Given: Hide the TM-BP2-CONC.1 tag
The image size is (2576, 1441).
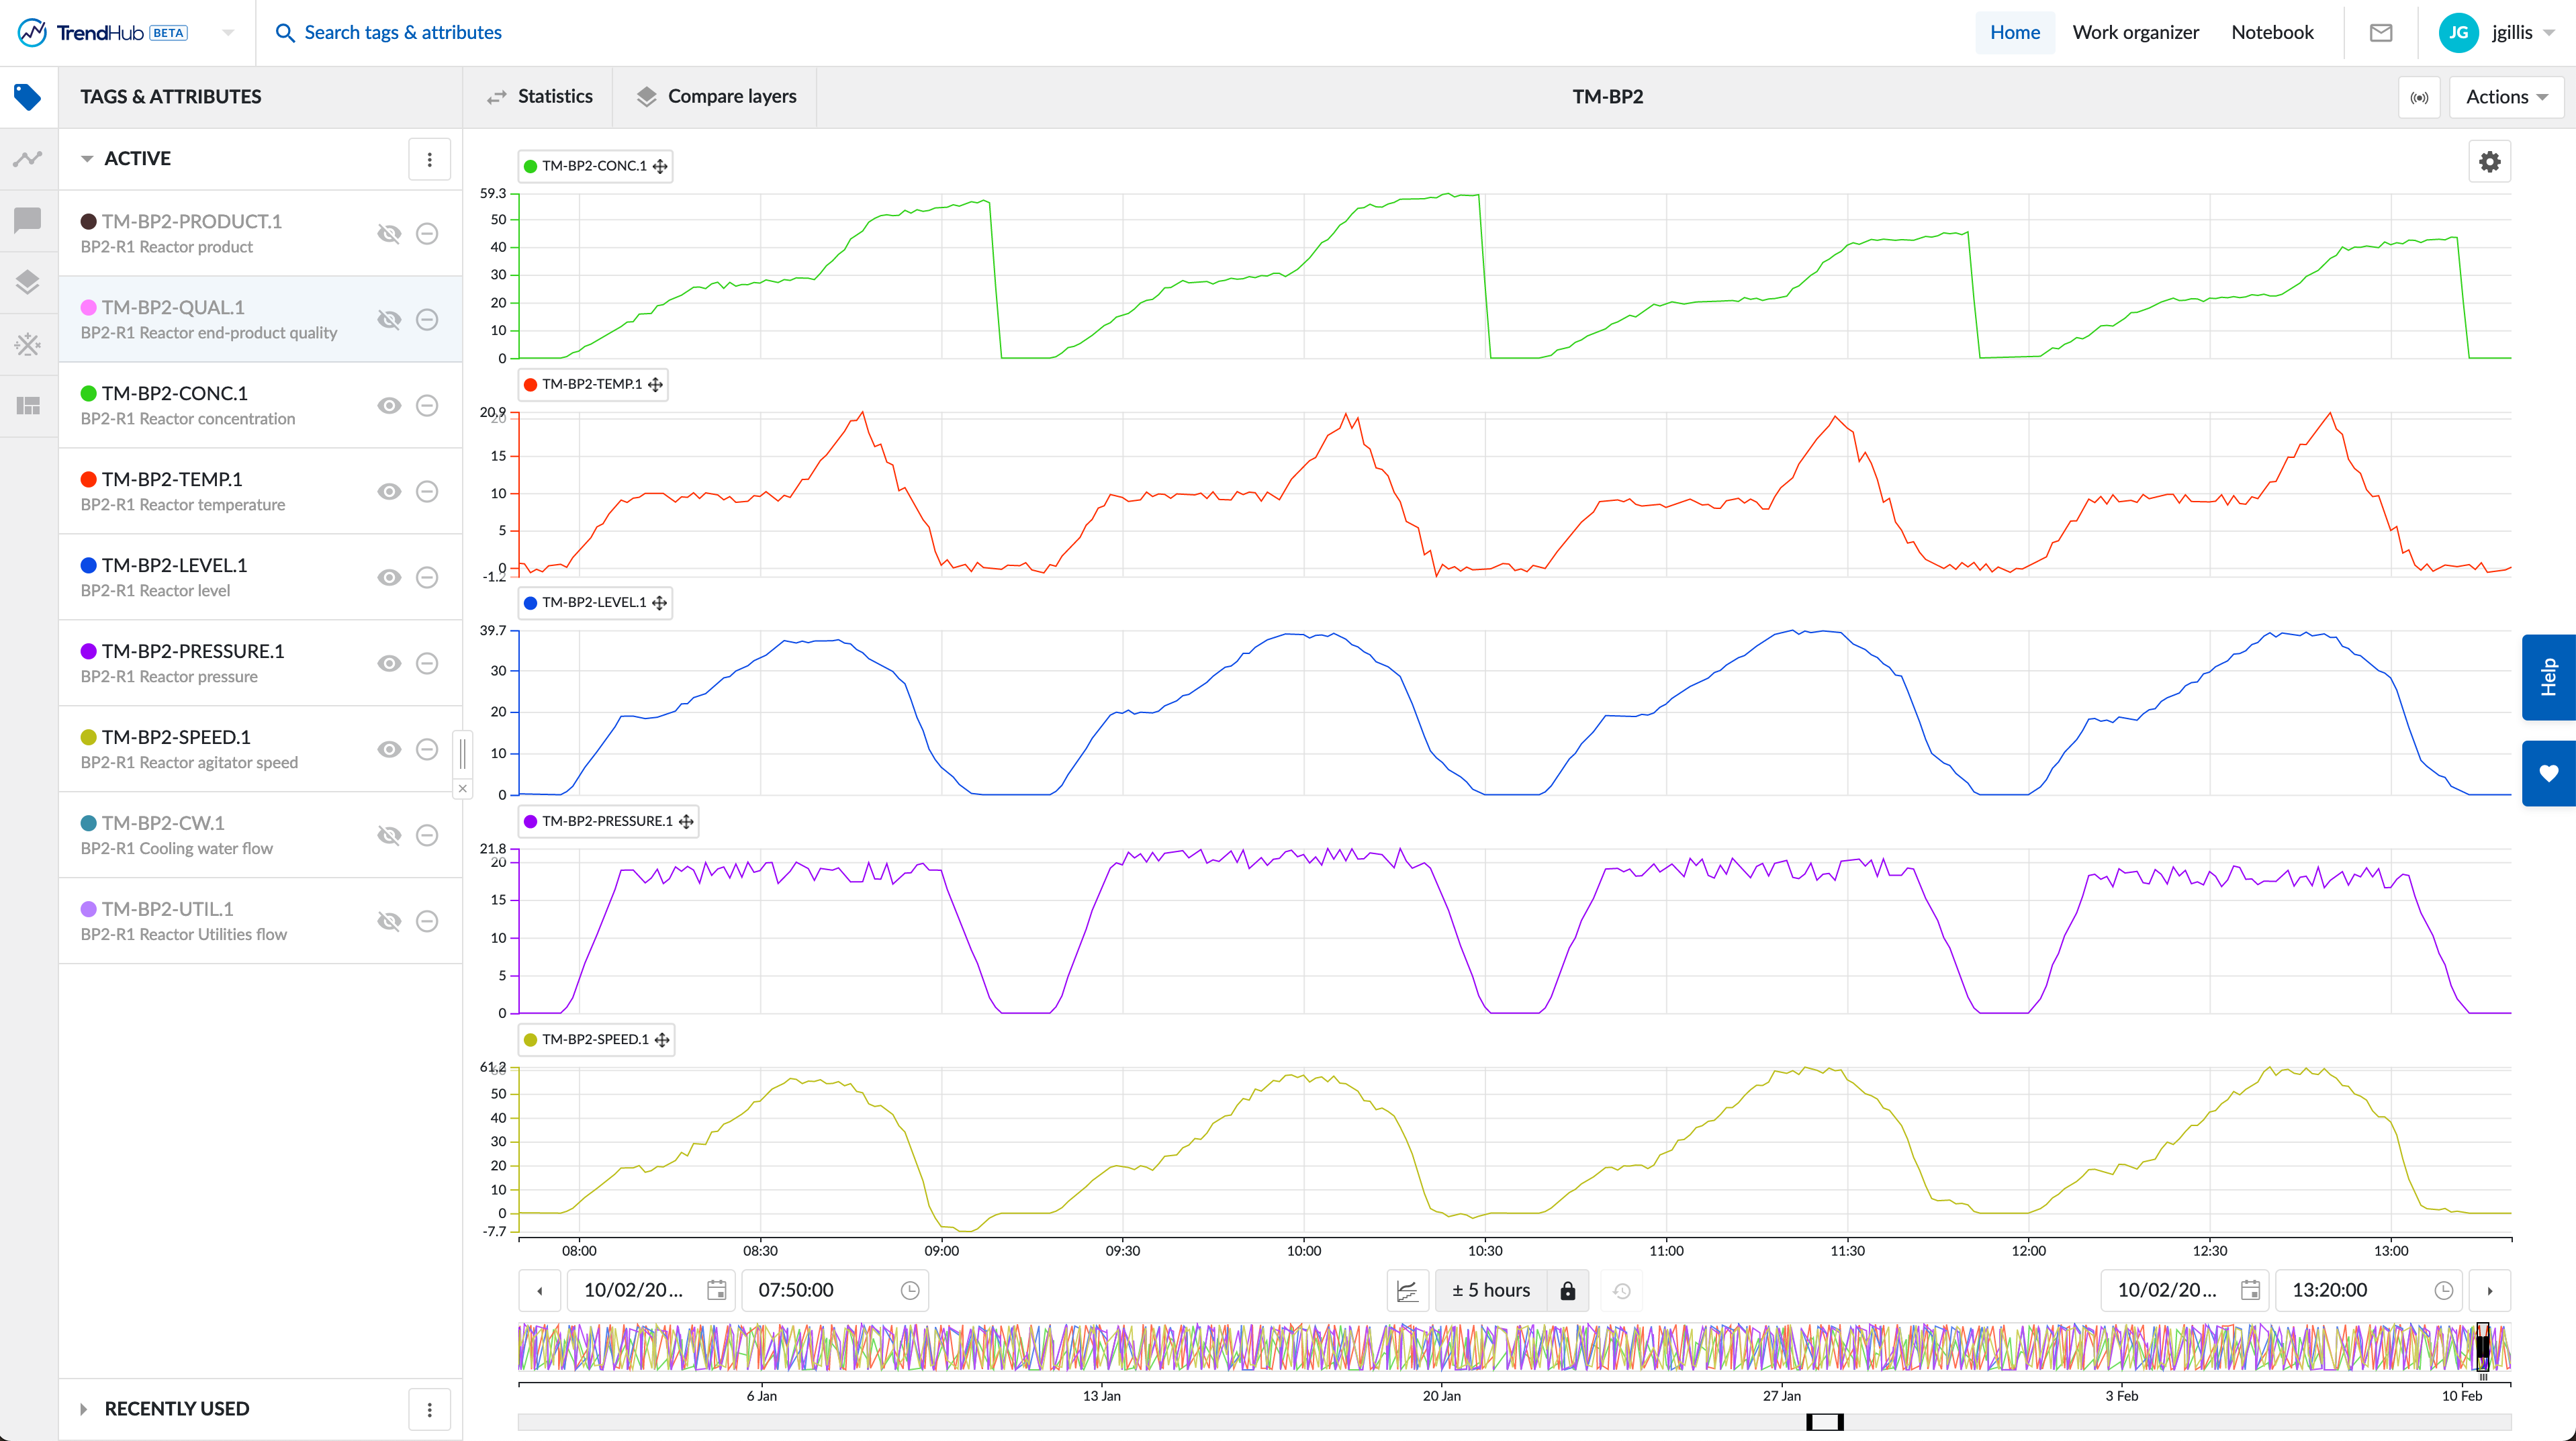Looking at the screenshot, I should [x=389, y=406].
